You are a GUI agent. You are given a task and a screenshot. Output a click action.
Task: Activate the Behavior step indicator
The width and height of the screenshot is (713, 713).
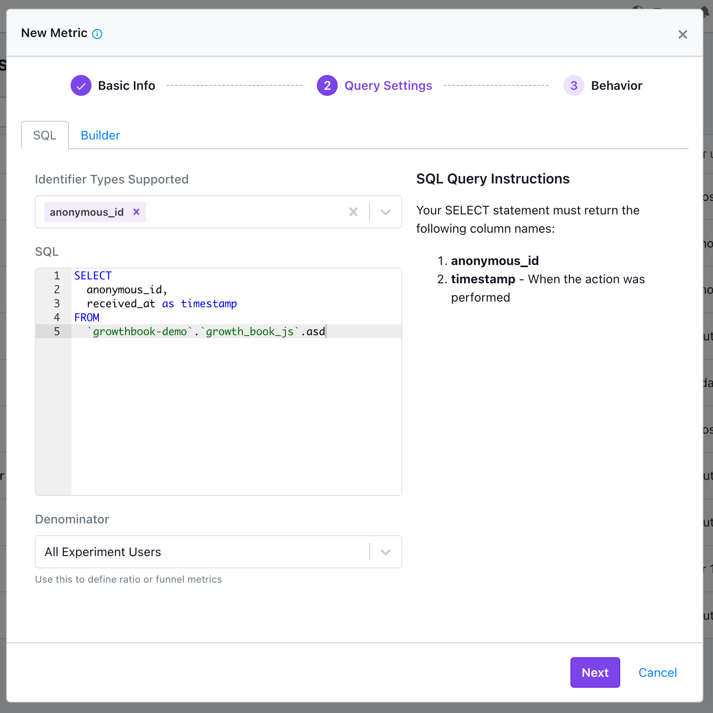(x=574, y=85)
